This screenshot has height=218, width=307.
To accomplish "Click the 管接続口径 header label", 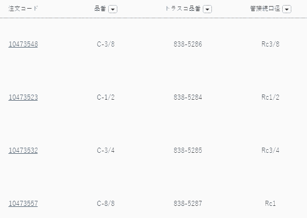I will pyautogui.click(x=265, y=9).
